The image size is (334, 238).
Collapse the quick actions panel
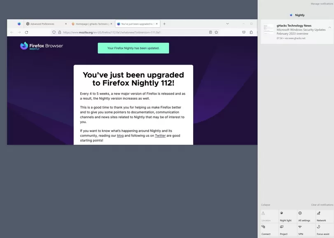265,205
